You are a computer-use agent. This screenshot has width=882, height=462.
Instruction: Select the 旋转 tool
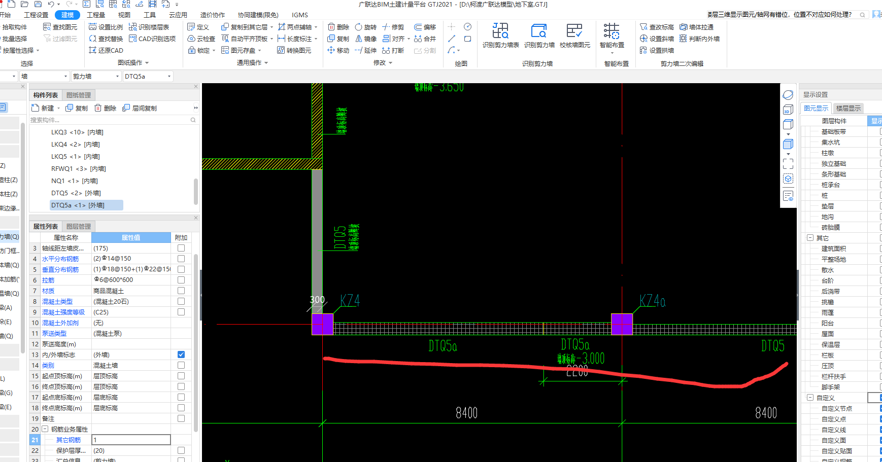click(366, 27)
